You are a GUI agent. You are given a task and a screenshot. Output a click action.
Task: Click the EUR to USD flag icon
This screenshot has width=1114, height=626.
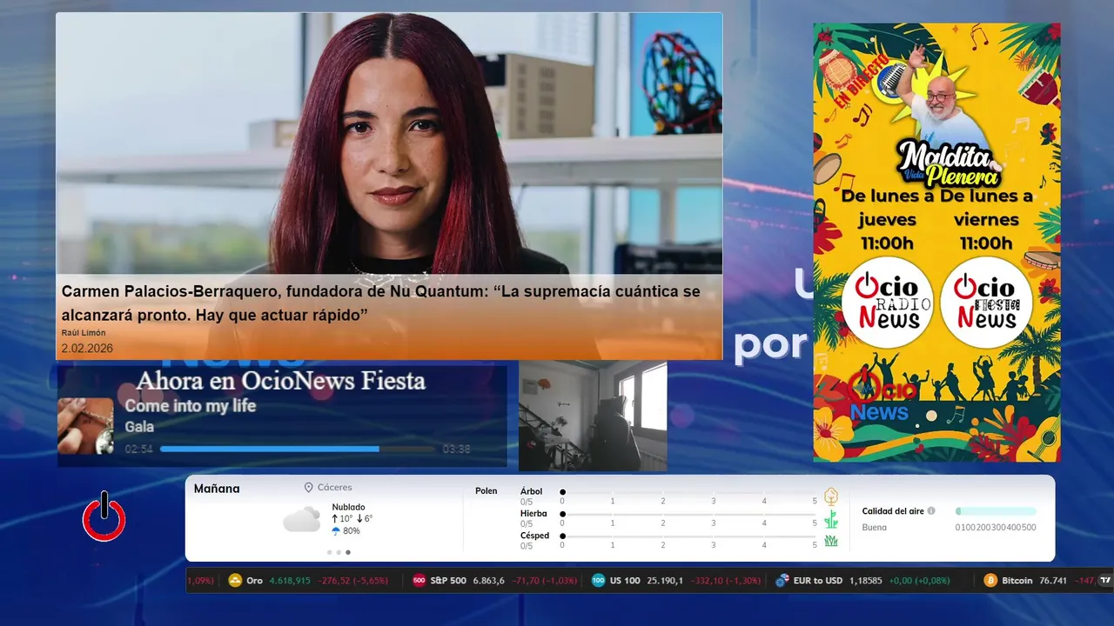[x=782, y=580]
